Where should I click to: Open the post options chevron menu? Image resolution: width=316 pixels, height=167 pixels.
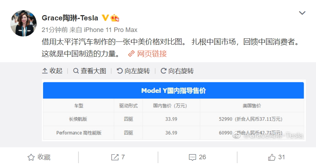pos(302,13)
